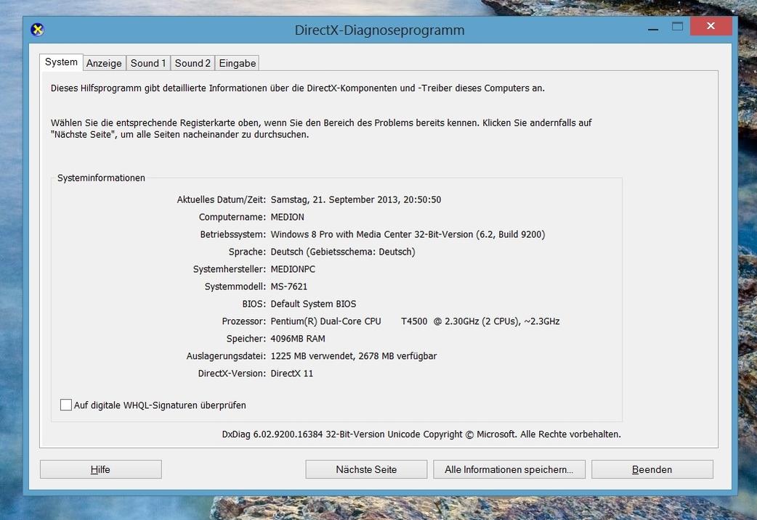757x520 pixels.
Task: Switch to the Anzeige tab
Action: [104, 63]
